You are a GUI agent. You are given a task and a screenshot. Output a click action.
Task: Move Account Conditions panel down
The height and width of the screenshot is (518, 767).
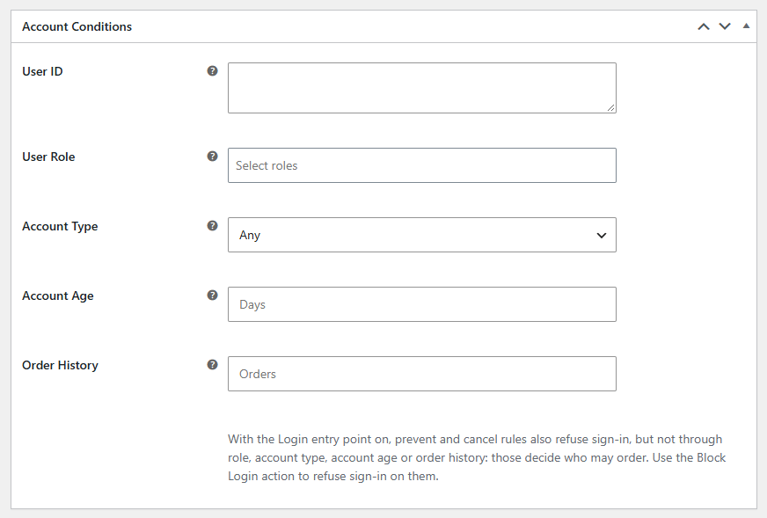725,26
